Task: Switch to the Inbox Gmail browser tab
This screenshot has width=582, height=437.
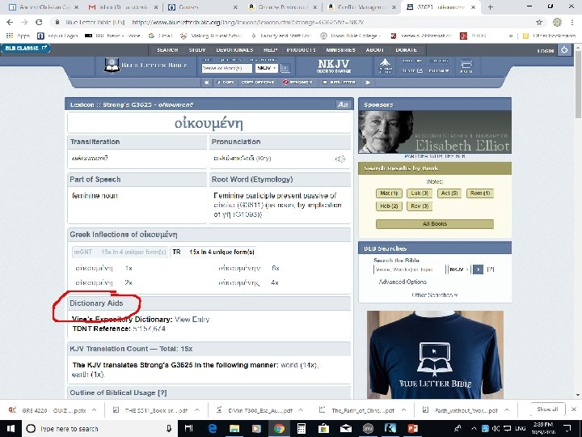Action: coord(123,7)
